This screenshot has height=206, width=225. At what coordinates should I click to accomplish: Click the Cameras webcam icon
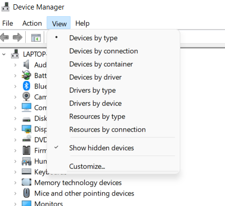(x=26, y=97)
